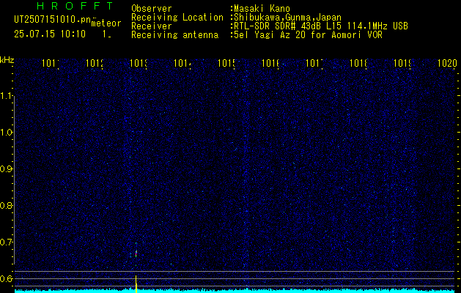Select the RTL-SDR SDR# 43dB receiver description

tap(321, 26)
